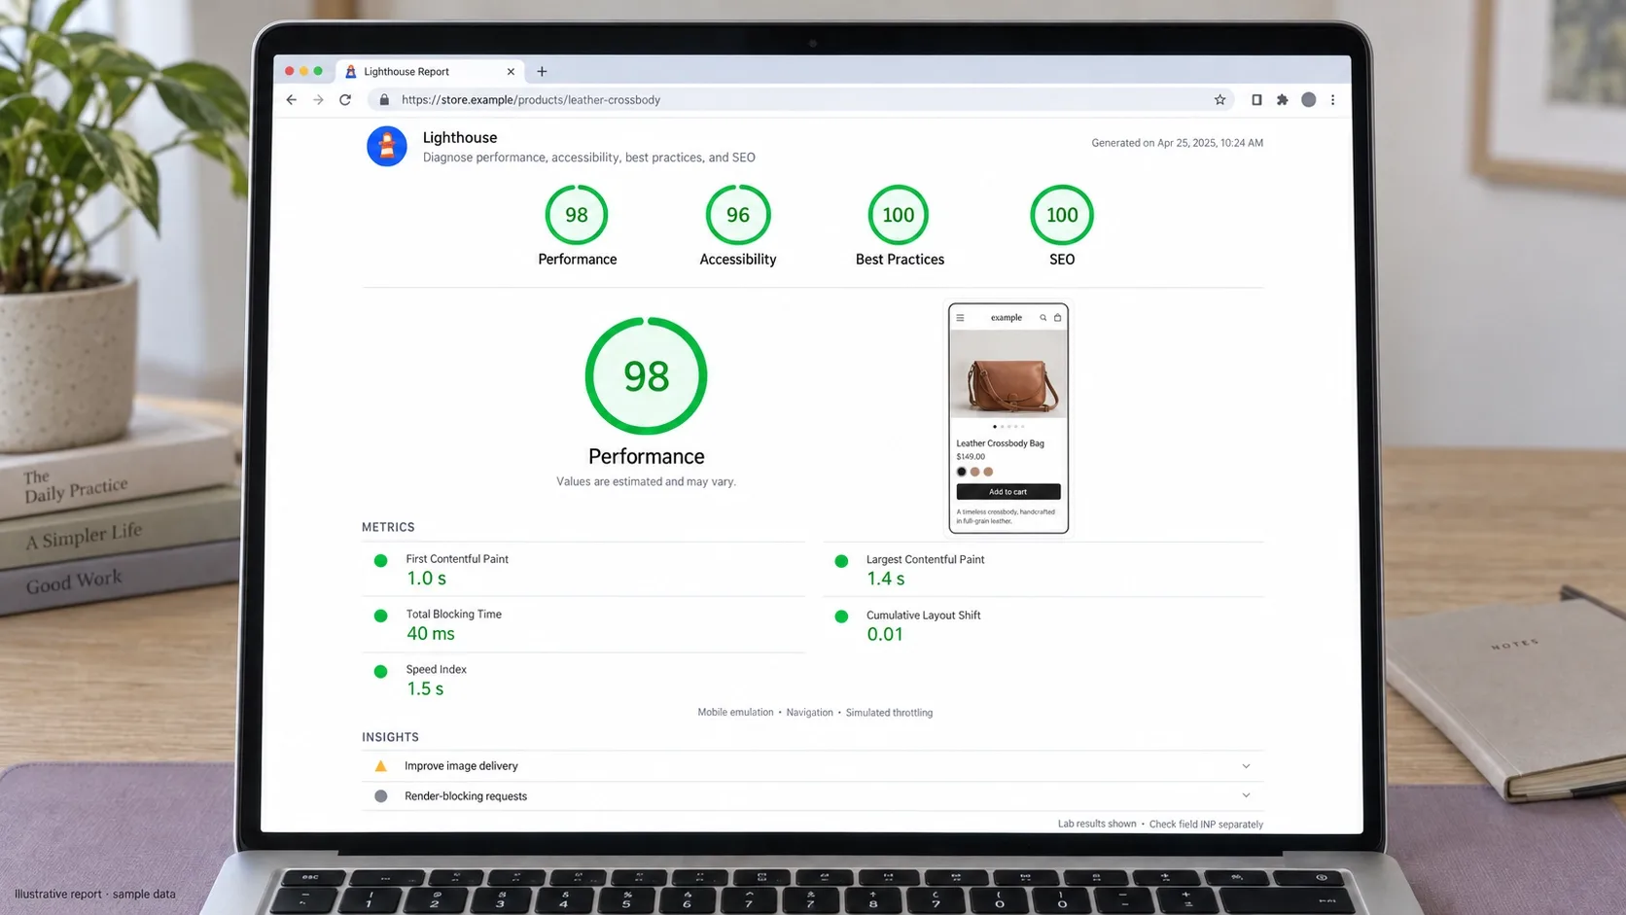Viewport: 1626px width, 915px height.
Task: Click the METRICS section heading
Action: tap(388, 527)
